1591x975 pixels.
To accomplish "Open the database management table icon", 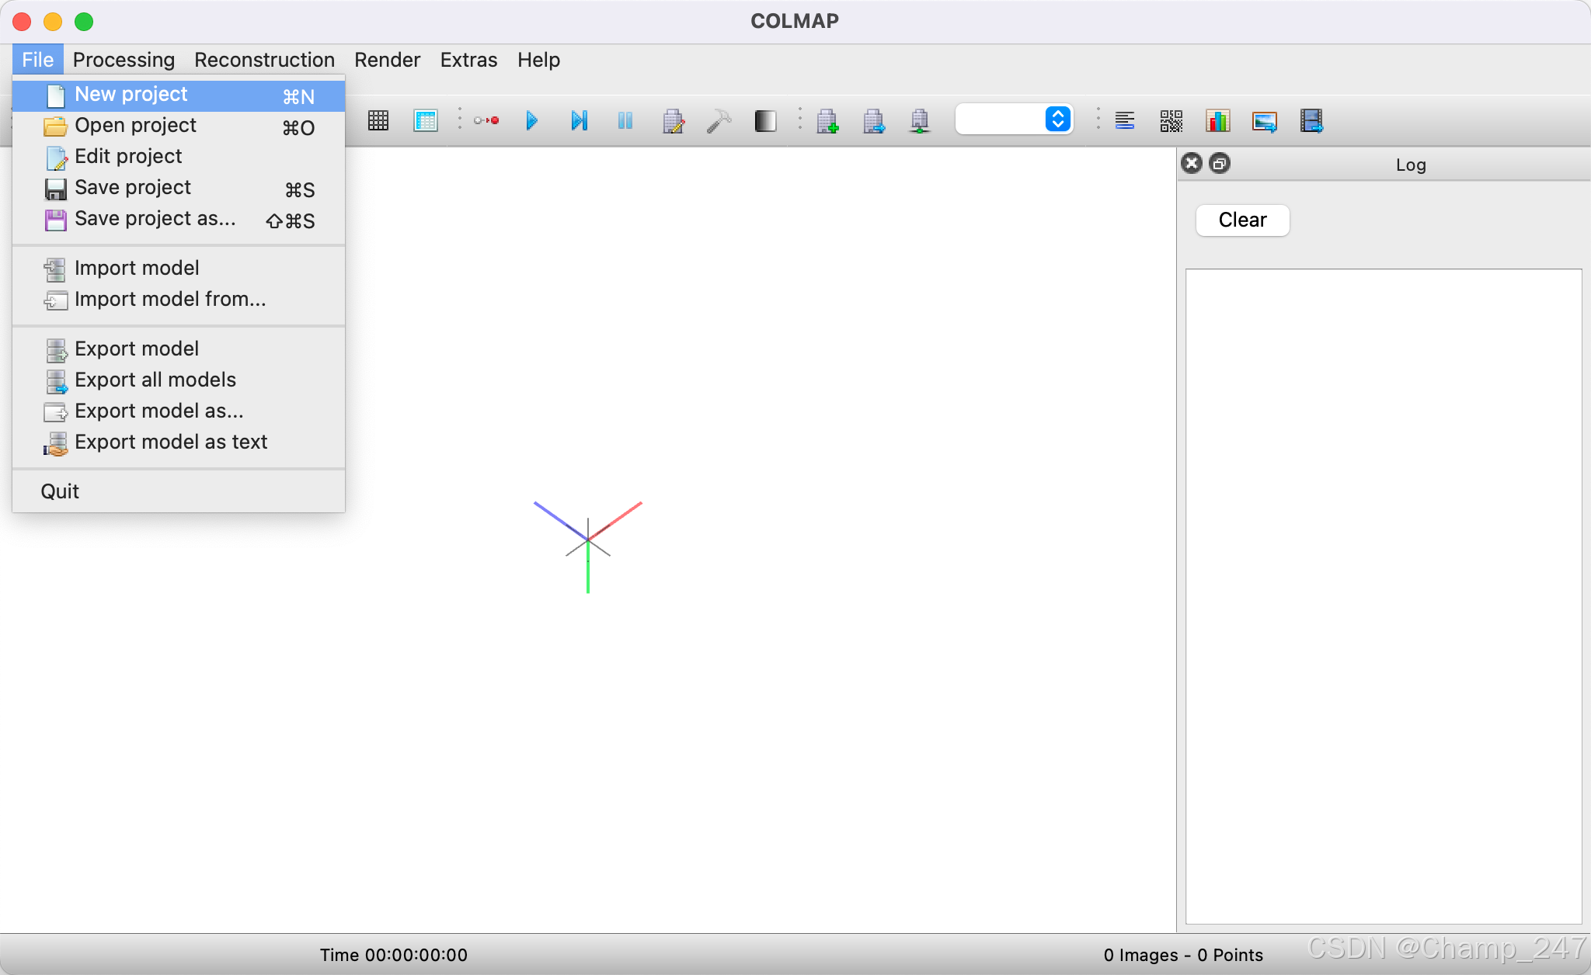I will [x=426, y=120].
